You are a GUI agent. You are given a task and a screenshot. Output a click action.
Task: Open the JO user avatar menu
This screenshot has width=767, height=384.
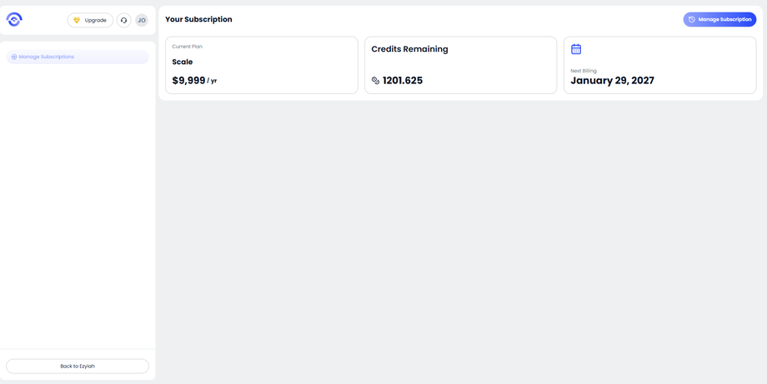(x=142, y=20)
